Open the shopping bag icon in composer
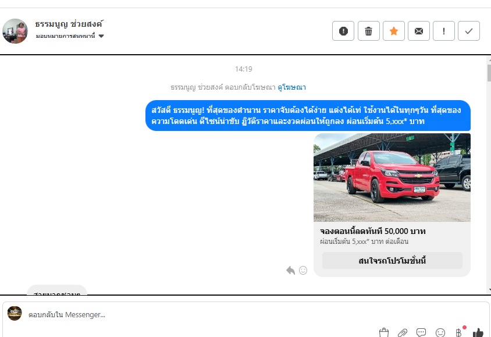Screen dimensions: 491x337 pos(383,332)
